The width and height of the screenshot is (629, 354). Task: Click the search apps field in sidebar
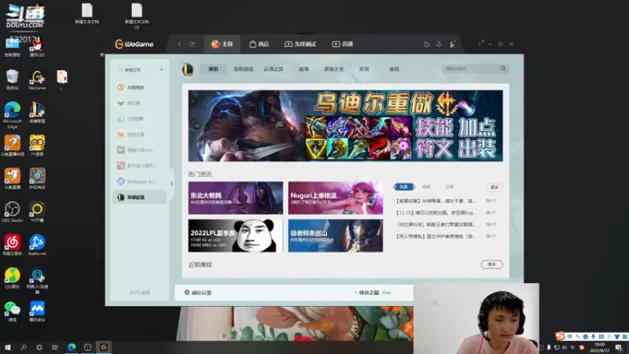click(135, 70)
